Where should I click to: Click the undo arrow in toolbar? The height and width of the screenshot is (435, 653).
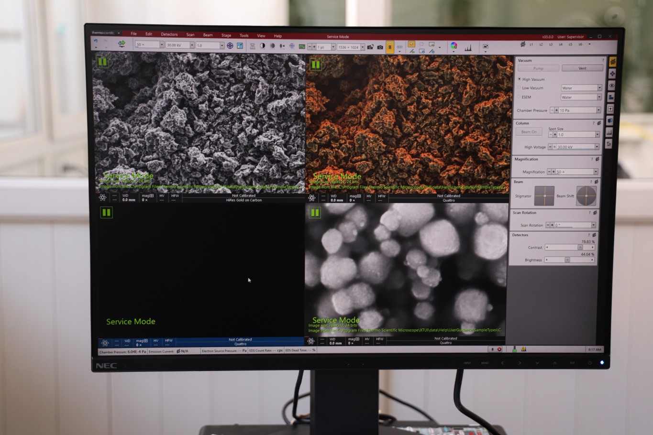click(96, 42)
